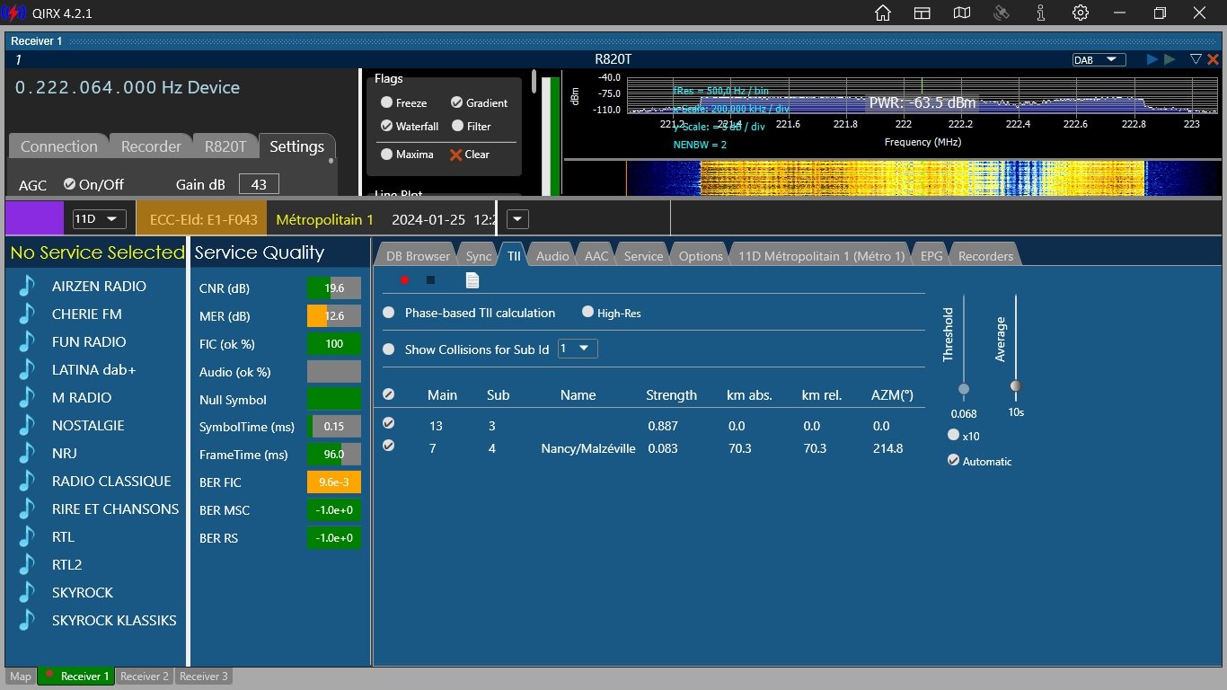1227x690 pixels.
Task: Open the 11D channel dropdown
Action: 100,219
